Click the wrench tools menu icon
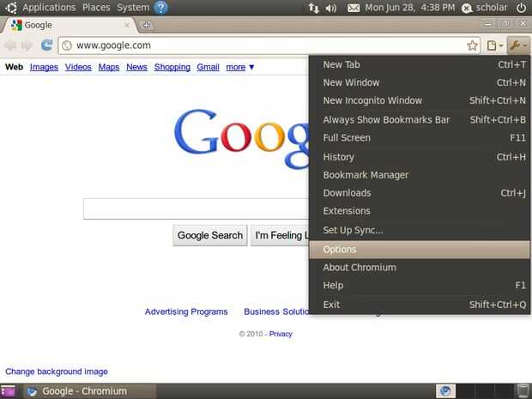The image size is (532, 399). (x=518, y=45)
